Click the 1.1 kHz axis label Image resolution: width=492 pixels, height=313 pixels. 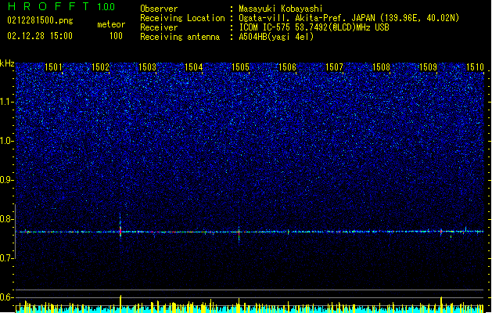pyautogui.click(x=7, y=102)
